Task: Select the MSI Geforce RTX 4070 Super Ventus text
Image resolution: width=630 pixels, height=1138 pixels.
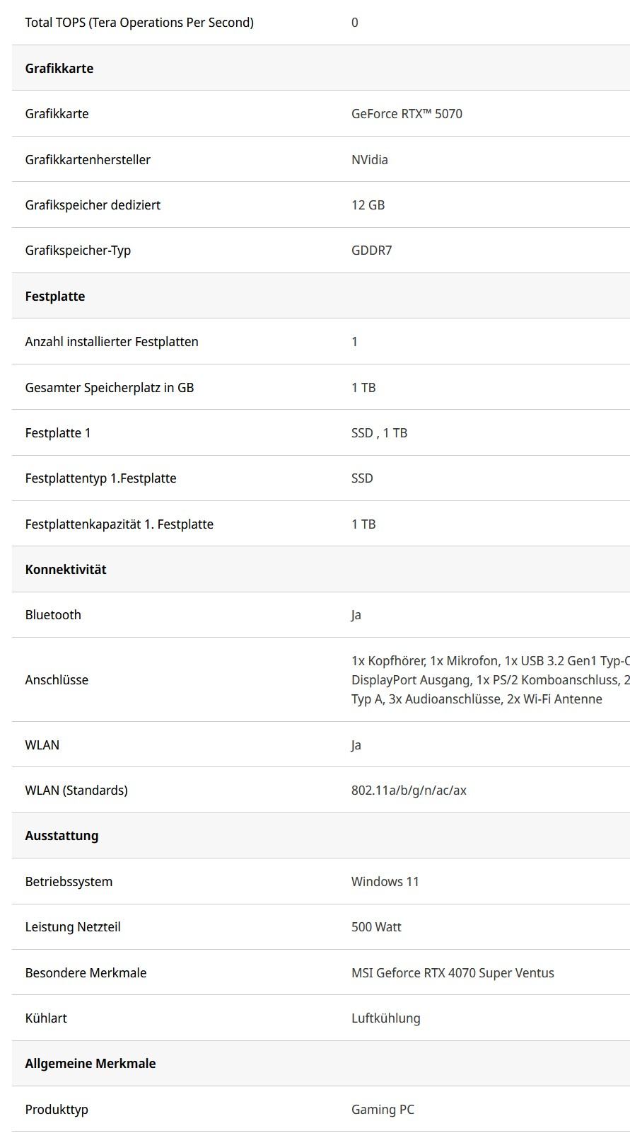Action: 453,973
